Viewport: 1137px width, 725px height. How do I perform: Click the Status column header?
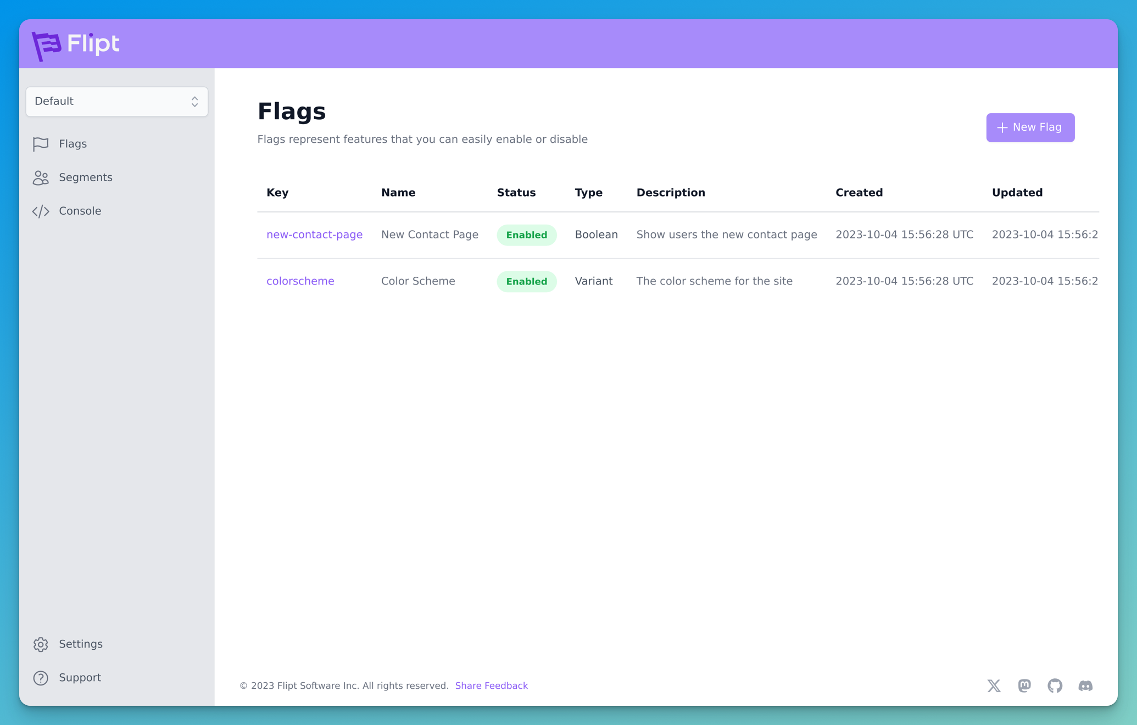516,193
